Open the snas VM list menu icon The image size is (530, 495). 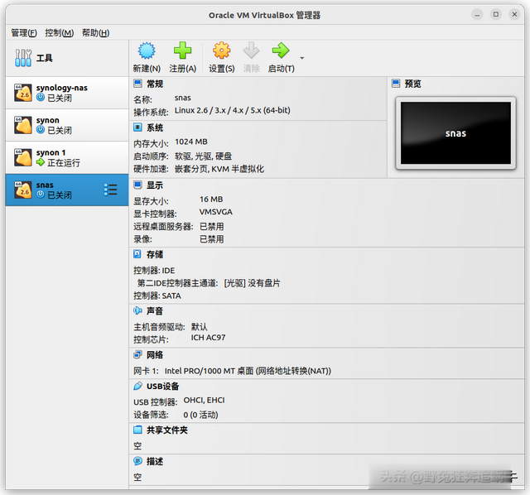click(x=110, y=190)
